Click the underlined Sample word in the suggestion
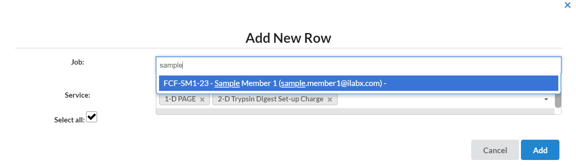The image size is (576, 166). (227, 83)
